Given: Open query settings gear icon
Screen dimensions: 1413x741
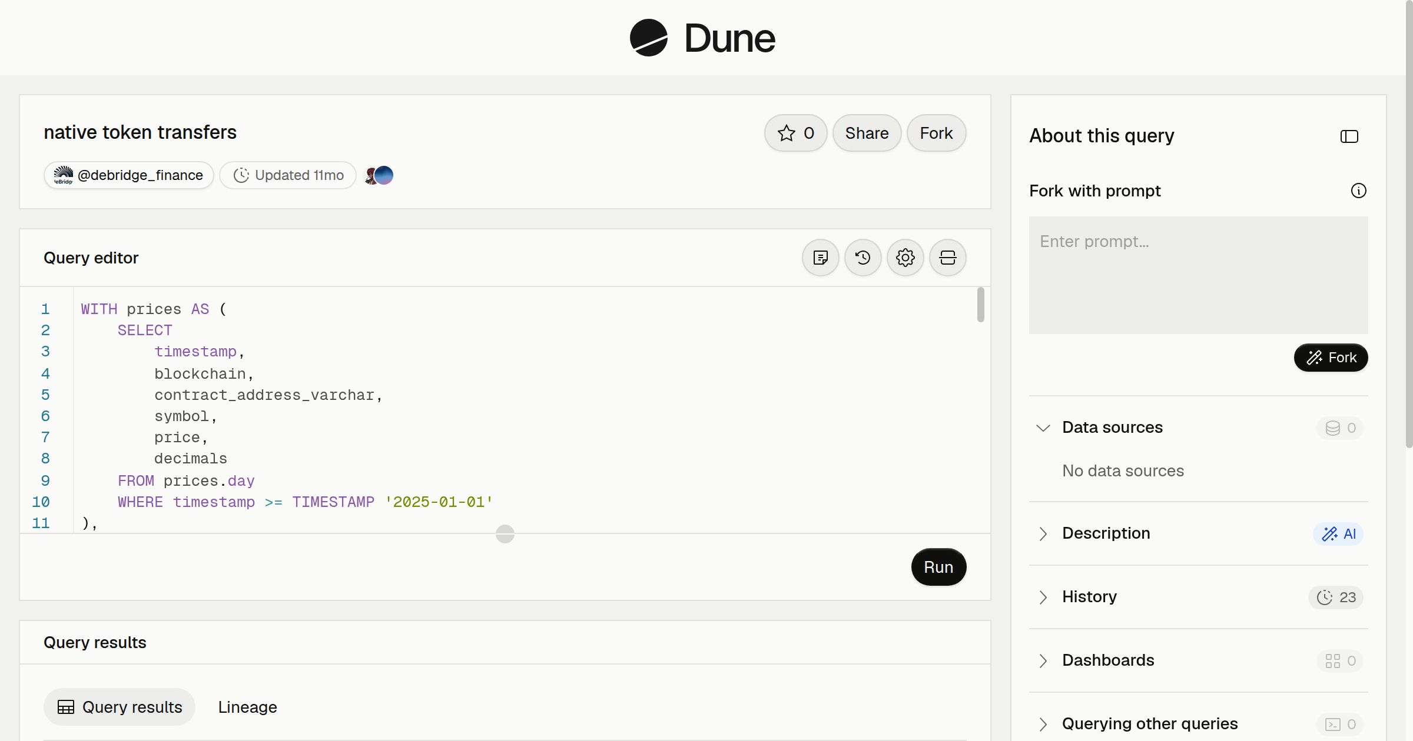Looking at the screenshot, I should coord(905,258).
